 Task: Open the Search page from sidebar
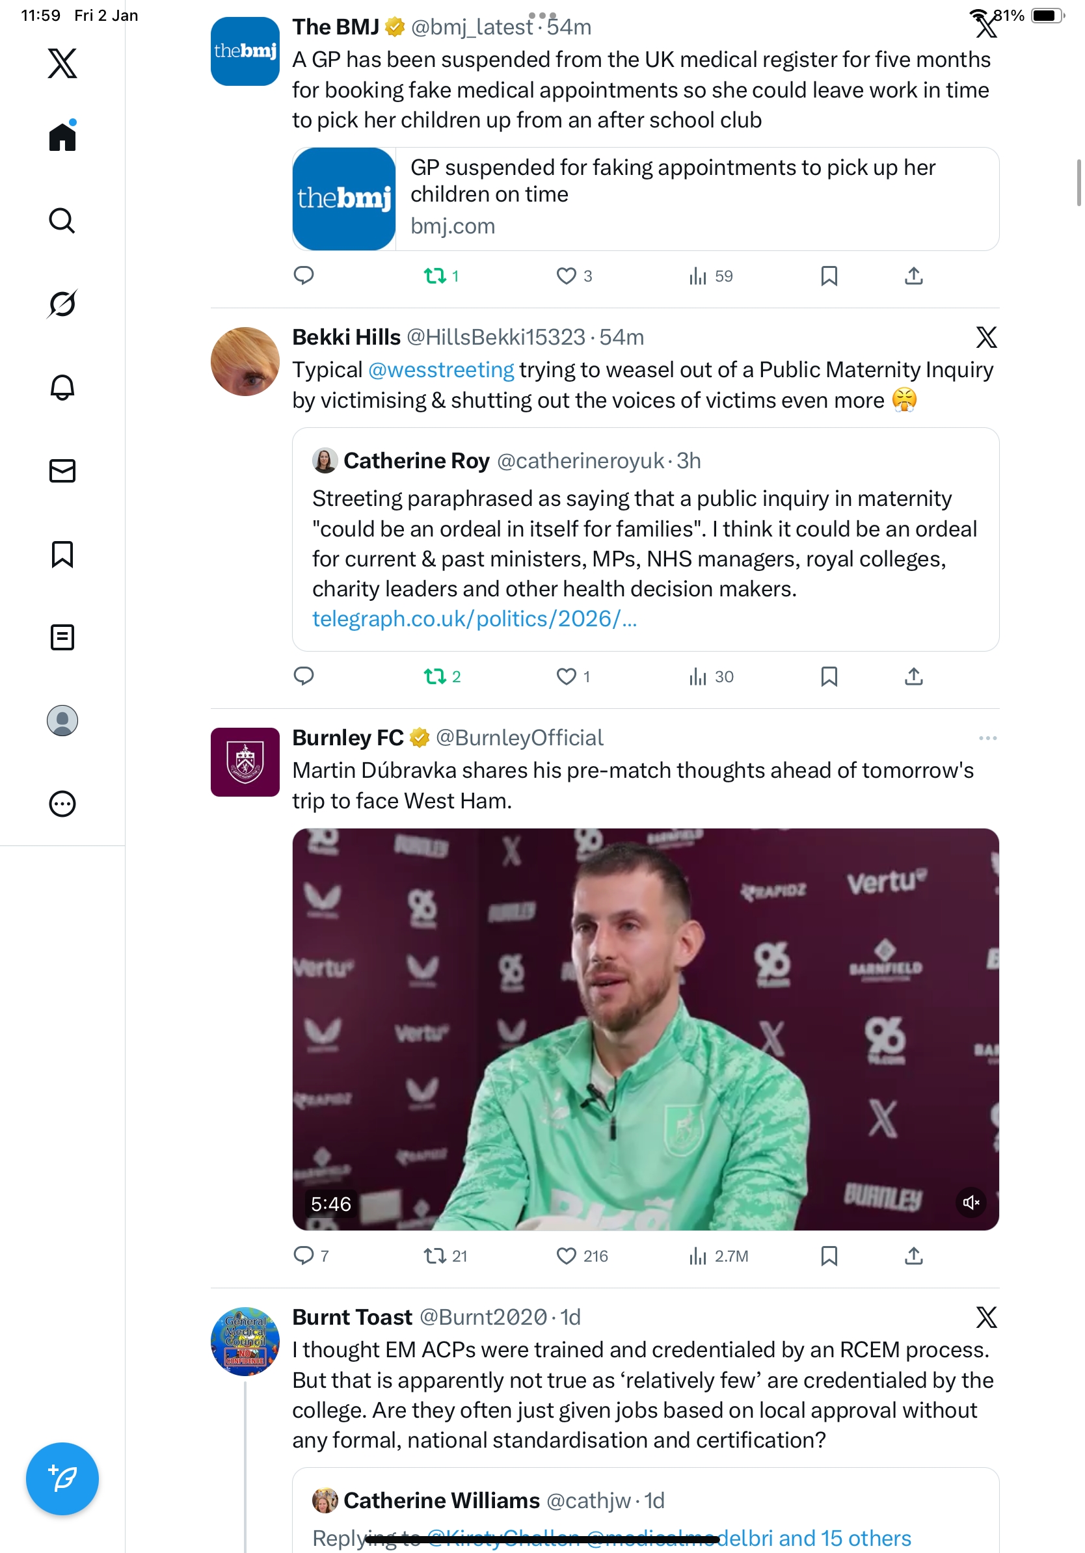[x=62, y=220]
